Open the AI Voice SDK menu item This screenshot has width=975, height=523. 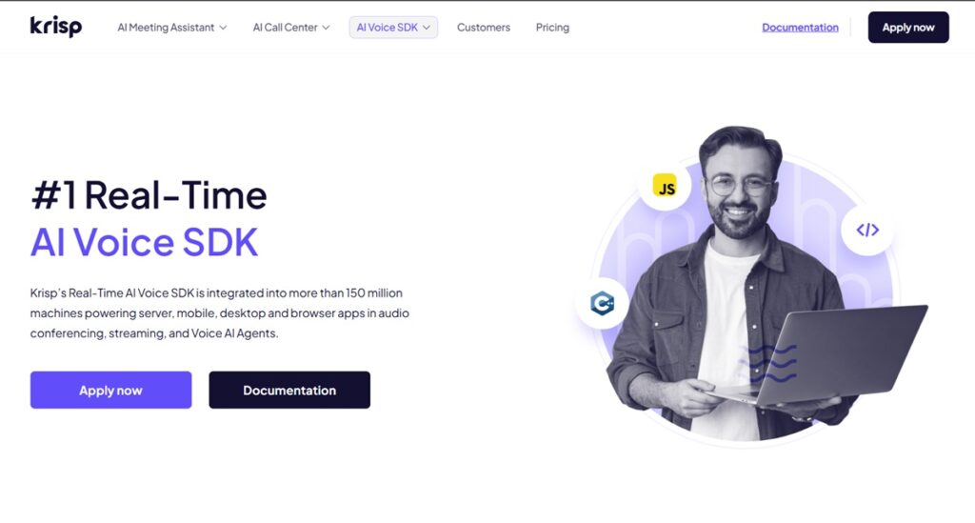(393, 28)
